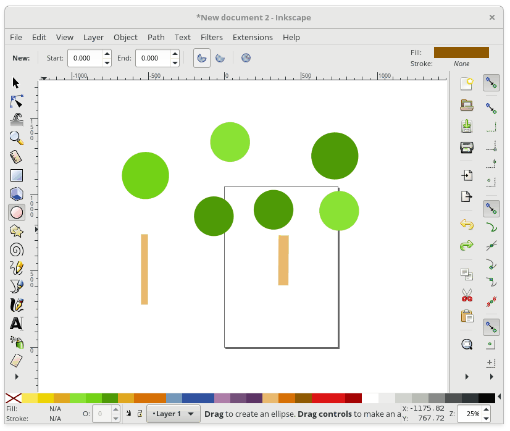Click the Import document icon
Image resolution: width=510 pixels, height=431 pixels.
(x=467, y=175)
